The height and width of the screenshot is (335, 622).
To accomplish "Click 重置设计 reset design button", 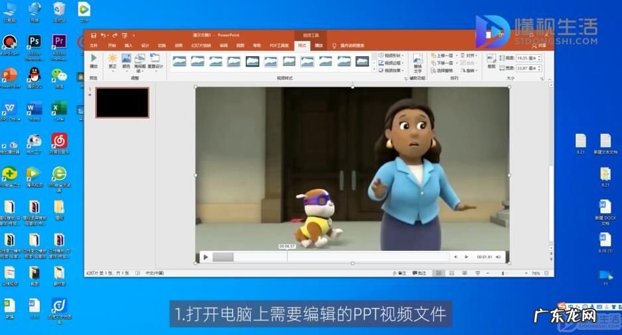I will pos(155,62).
